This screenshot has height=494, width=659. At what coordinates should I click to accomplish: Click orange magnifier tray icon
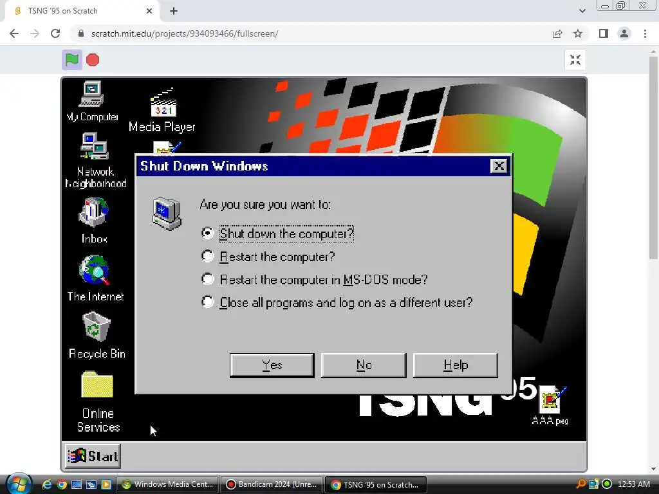coord(581,484)
